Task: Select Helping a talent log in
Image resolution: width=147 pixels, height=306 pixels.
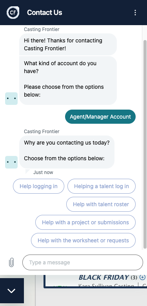Action: 102,186
